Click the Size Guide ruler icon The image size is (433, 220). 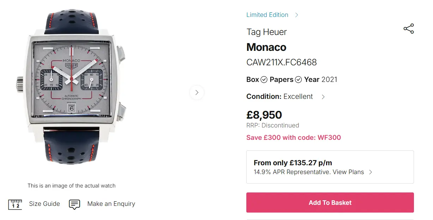(x=15, y=204)
